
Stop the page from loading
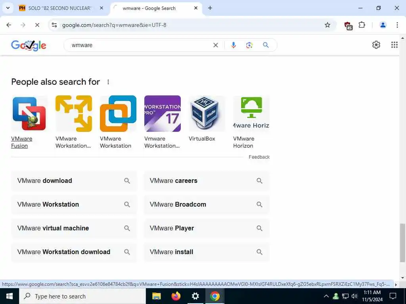click(37, 25)
